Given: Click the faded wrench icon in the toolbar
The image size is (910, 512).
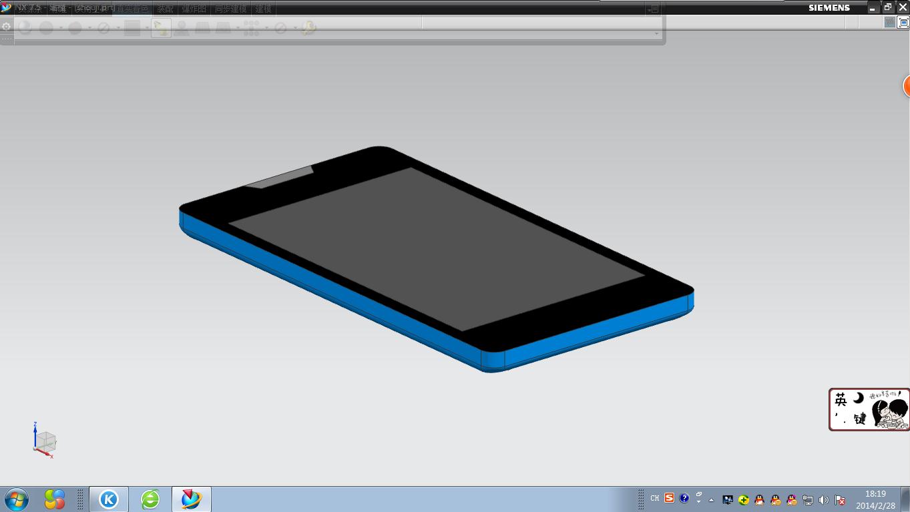Looking at the screenshot, I should [x=308, y=28].
